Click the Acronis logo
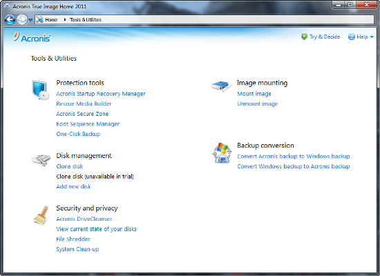The width and height of the screenshot is (380, 276). pos(32,37)
